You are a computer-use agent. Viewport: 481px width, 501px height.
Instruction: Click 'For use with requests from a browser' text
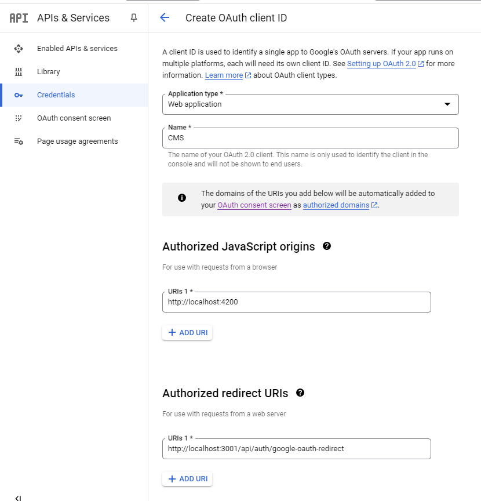[220, 267]
